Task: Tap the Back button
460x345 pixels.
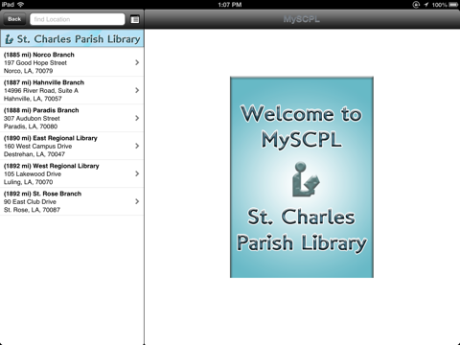Action: 14,19
